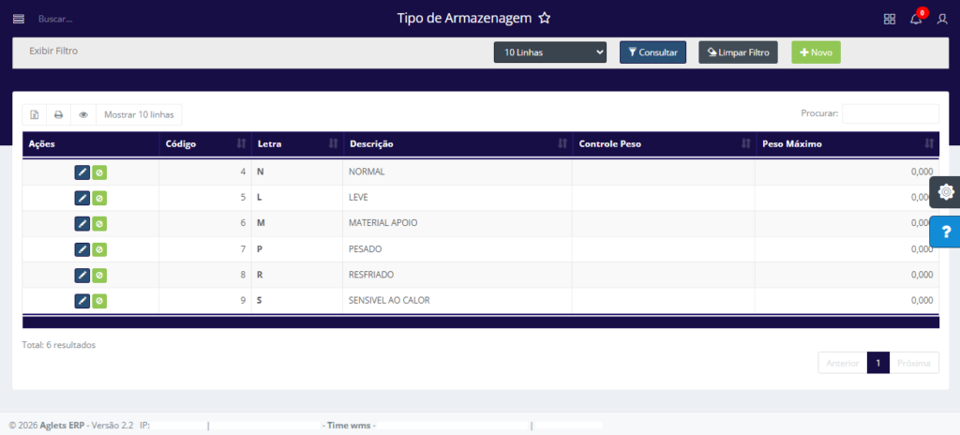Open the settings gear side tab

click(x=945, y=192)
